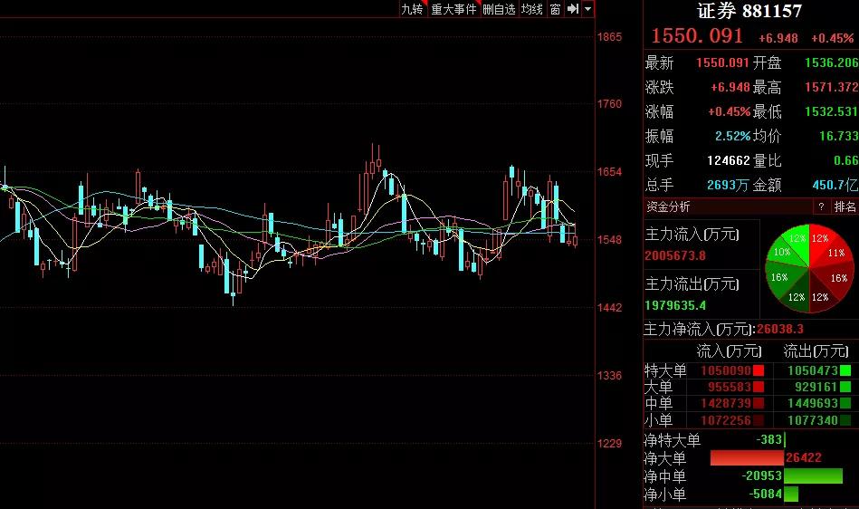Click the 金额 value 450.7亿

click(835, 185)
